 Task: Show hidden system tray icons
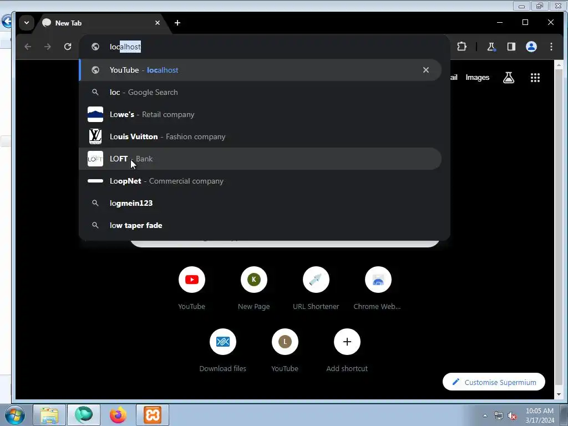[x=485, y=415]
